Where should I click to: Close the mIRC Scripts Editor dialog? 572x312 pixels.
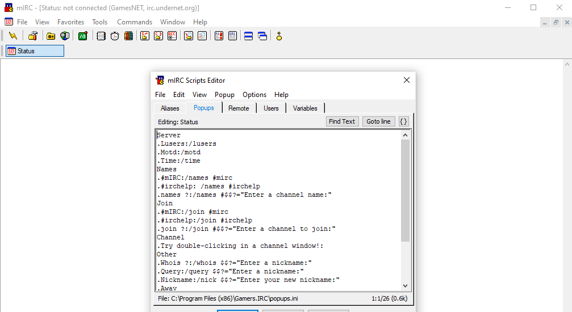[x=407, y=80]
